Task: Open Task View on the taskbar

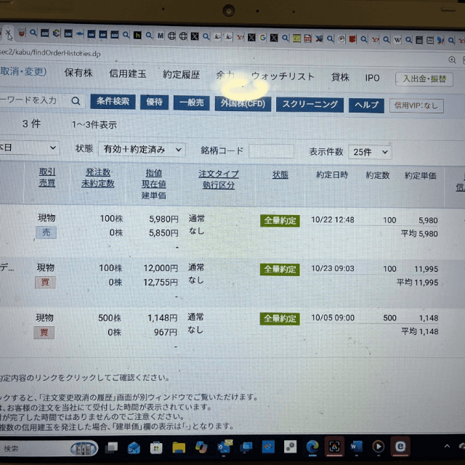Action: (x=111, y=448)
